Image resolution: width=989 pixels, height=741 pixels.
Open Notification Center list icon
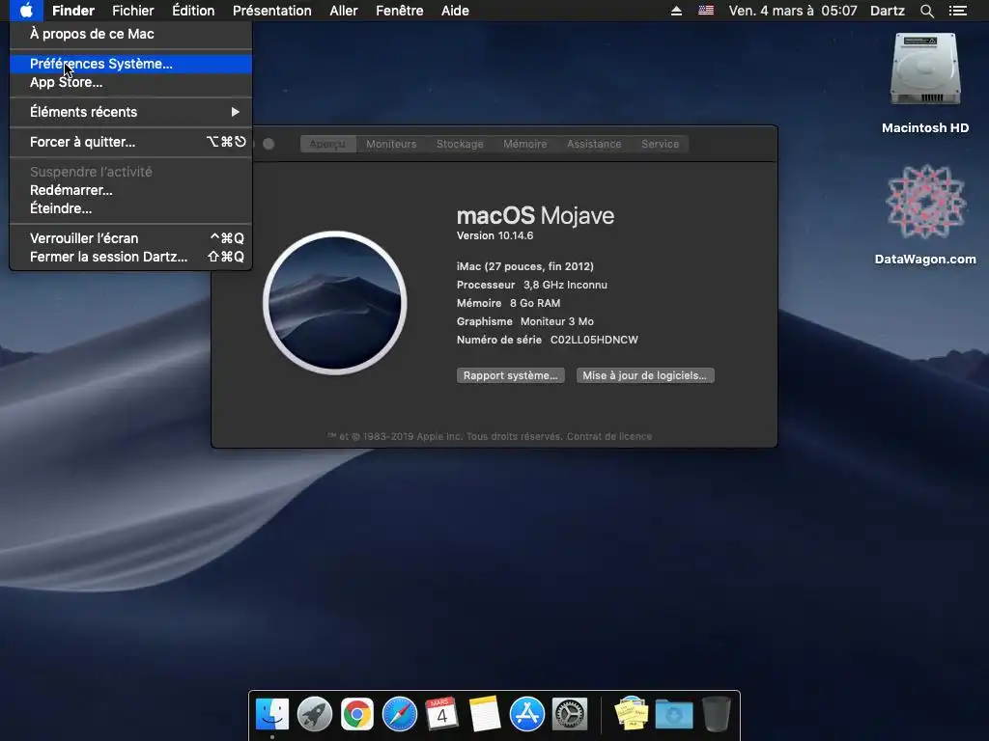pos(957,11)
